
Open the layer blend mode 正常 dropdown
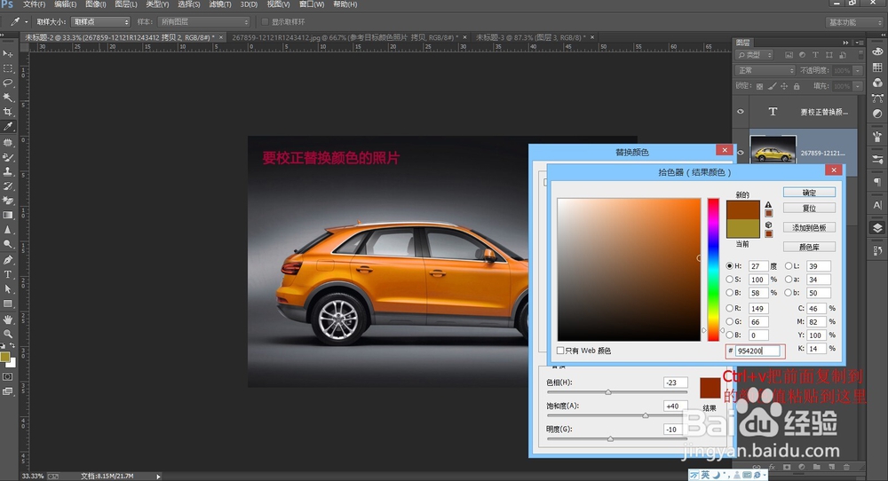[x=765, y=70]
